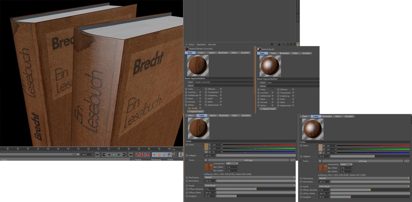Click the red R slider with value 156

pyautogui.click(x=373, y=146)
